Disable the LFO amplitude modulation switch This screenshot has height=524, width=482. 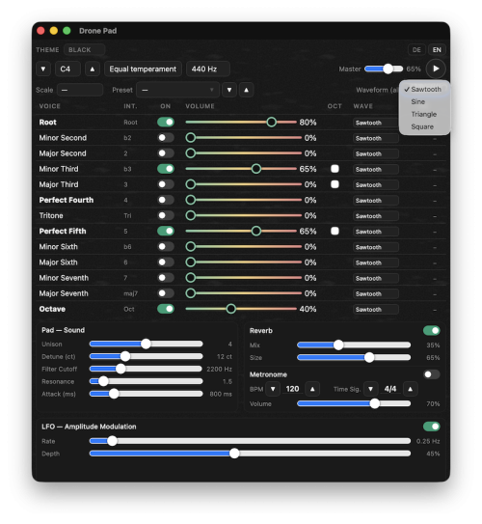point(431,427)
